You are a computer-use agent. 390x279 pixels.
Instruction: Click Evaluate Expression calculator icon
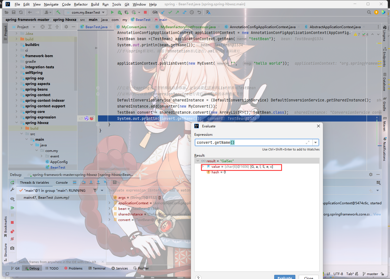(115, 182)
